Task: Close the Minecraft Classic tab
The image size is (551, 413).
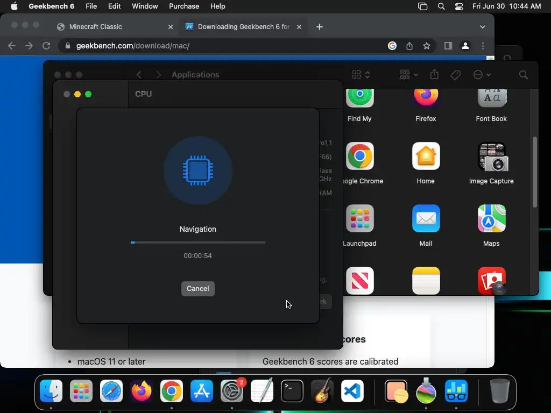Action: pyautogui.click(x=171, y=27)
